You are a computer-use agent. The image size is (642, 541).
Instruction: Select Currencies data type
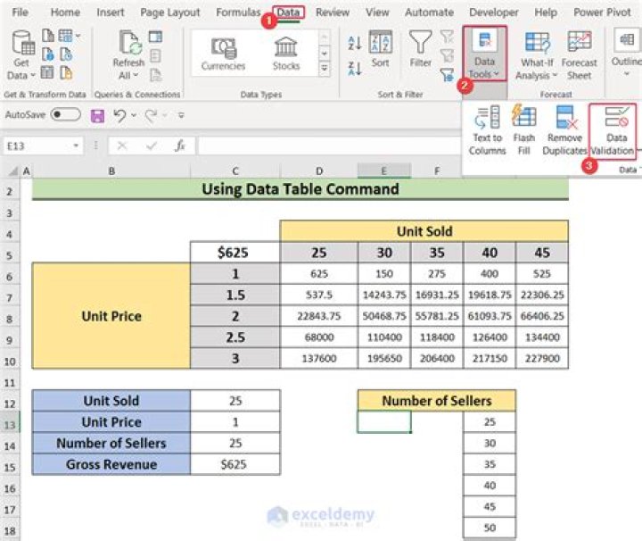point(223,54)
